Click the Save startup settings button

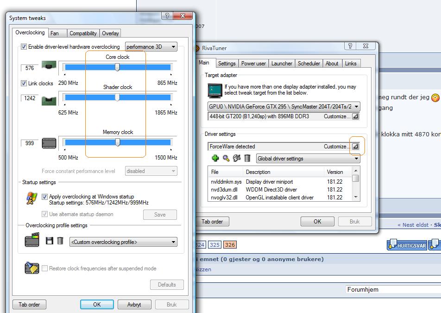[x=160, y=215]
